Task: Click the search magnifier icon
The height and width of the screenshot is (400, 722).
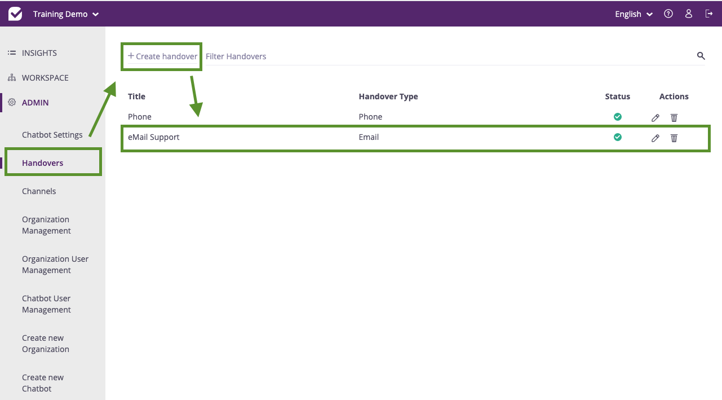Action: (701, 56)
